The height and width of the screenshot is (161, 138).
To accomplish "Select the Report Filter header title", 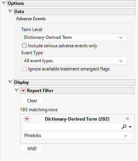I will (40, 91).
